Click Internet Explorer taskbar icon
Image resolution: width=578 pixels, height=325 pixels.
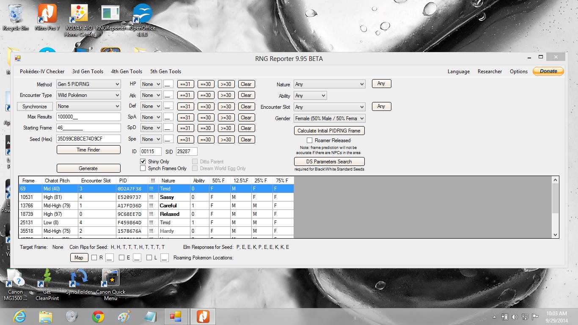[19, 316]
